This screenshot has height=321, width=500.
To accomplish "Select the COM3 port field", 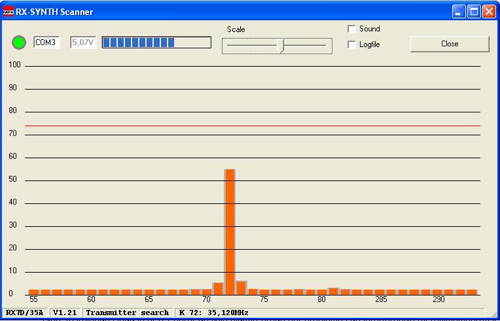I will [46, 42].
